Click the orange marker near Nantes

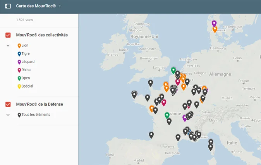click(152, 109)
